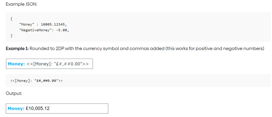Image resolution: width=272 pixels, height=117 pixels.
Task: Click the opening curly brace in JSON
Action: [11, 19]
